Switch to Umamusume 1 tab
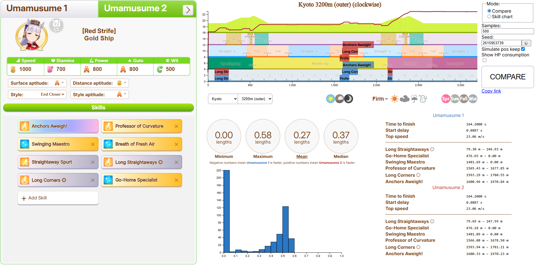The image size is (536, 267). tap(49, 9)
